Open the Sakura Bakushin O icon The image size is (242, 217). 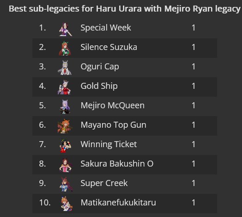pyautogui.click(x=65, y=165)
